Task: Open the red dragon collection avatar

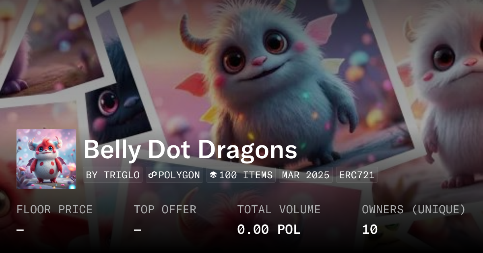Action: (46, 159)
